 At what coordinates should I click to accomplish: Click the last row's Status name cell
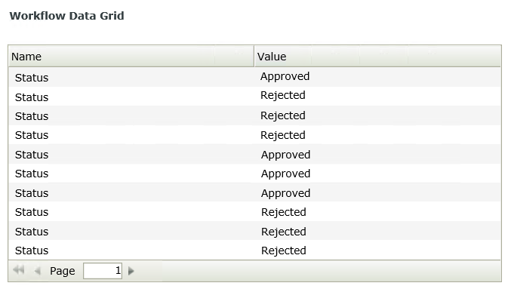32,251
